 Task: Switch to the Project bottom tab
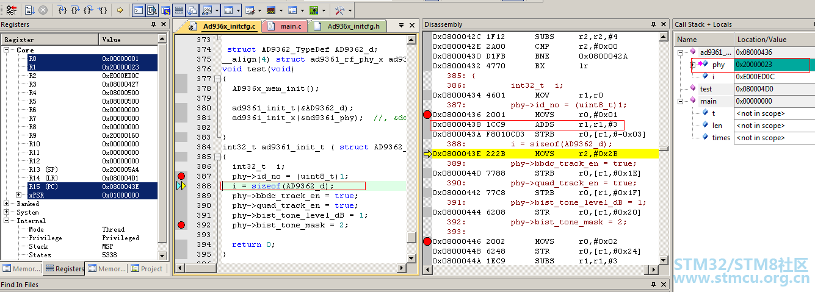[x=147, y=269]
